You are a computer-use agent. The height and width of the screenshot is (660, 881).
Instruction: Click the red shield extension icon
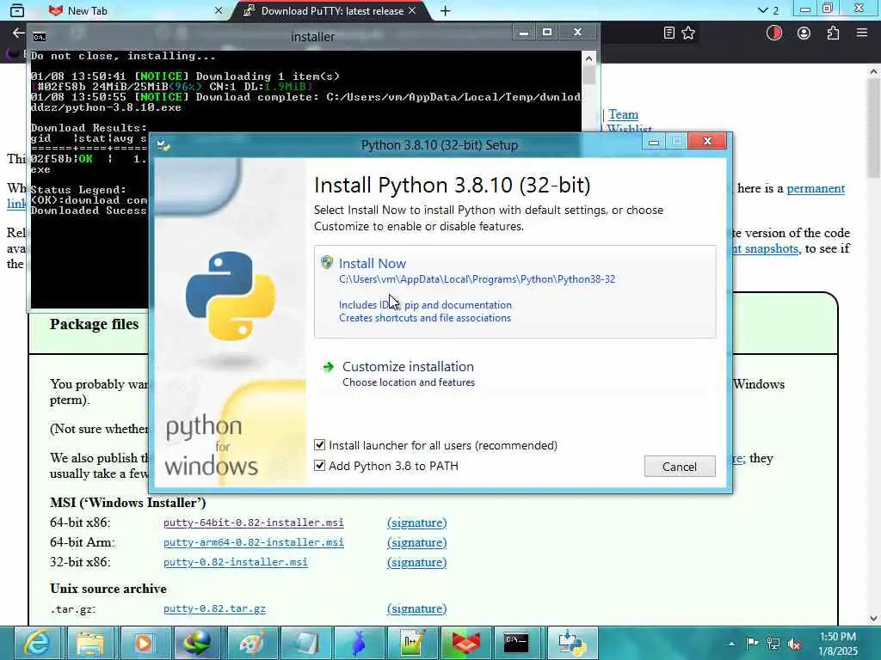774,34
